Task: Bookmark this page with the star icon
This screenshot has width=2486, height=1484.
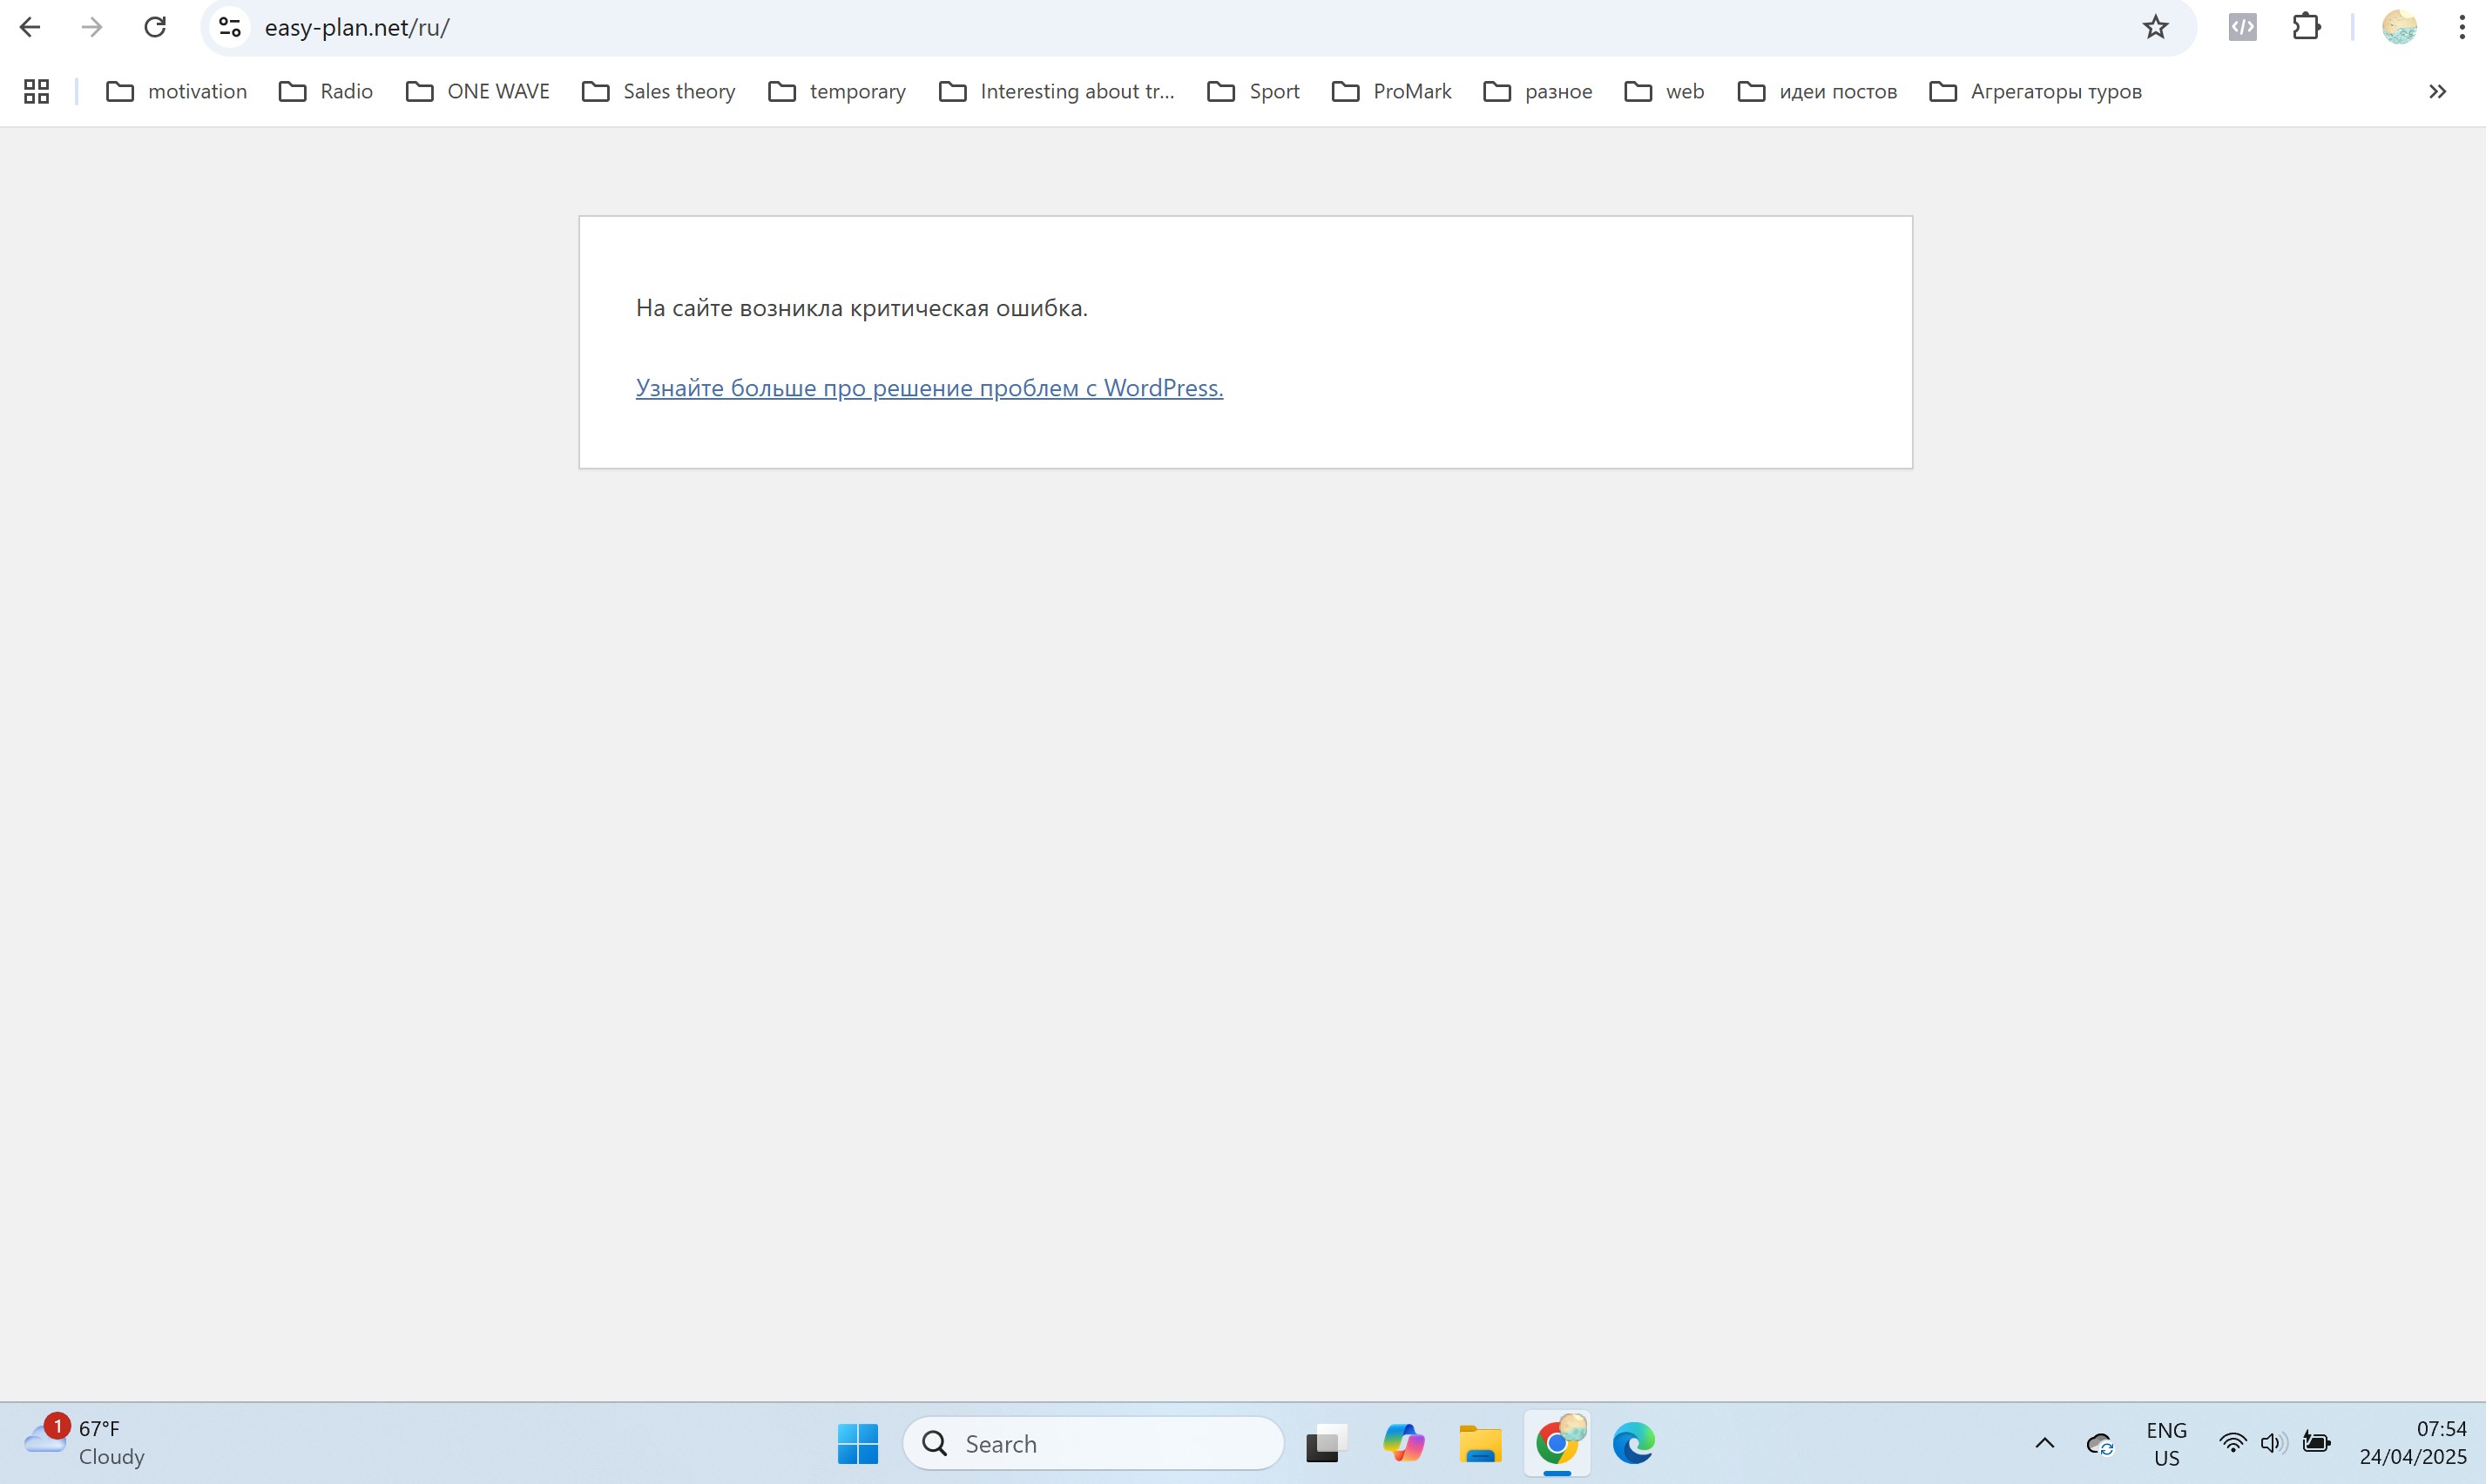Action: [2156, 27]
